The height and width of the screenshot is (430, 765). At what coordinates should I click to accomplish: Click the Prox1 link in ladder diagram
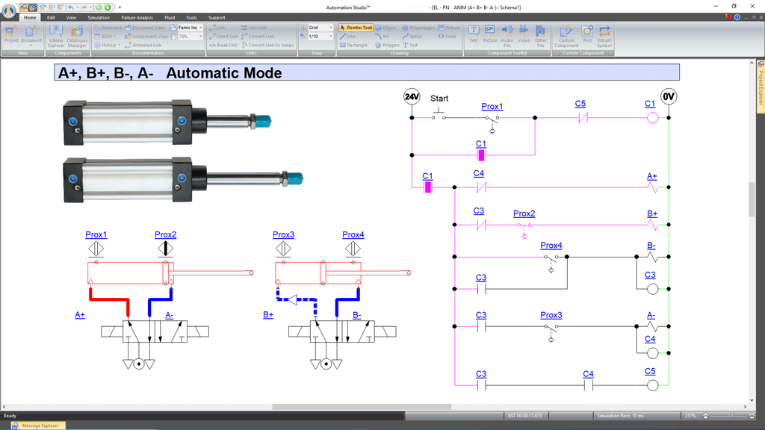(492, 107)
